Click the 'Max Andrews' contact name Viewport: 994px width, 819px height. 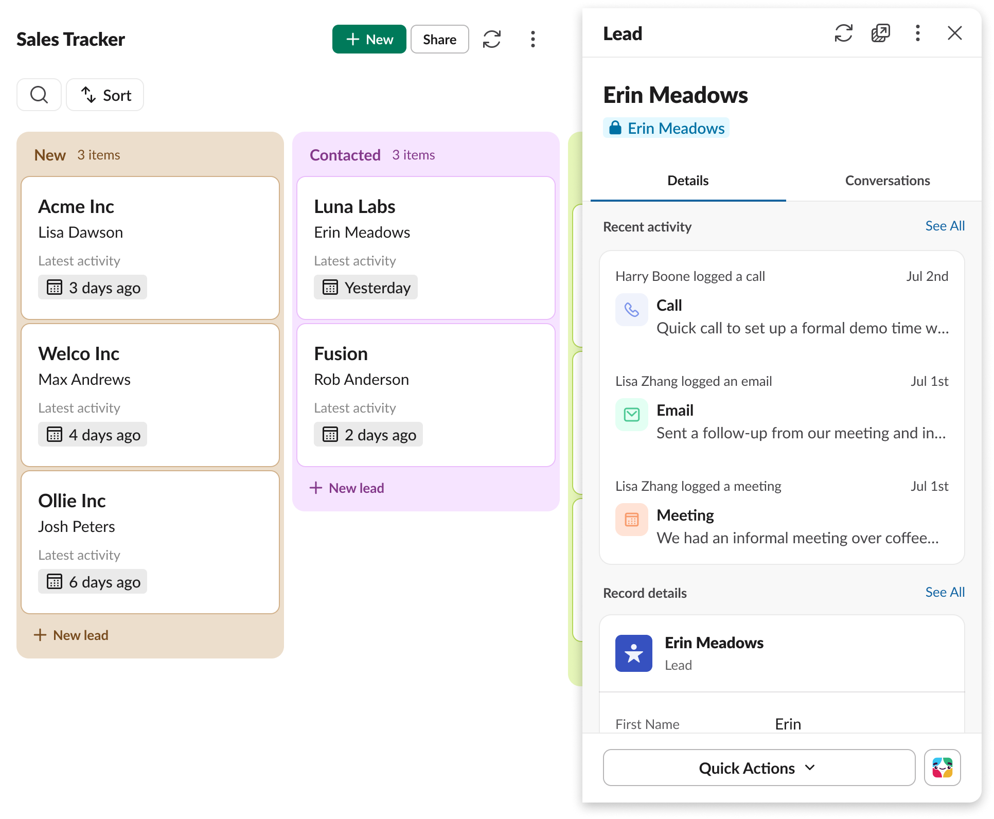click(x=84, y=380)
